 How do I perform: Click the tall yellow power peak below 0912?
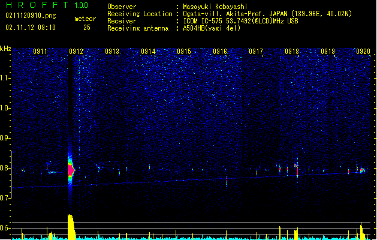[71, 227]
